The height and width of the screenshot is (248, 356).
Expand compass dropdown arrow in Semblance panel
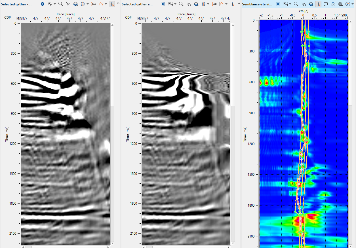point(352,4)
